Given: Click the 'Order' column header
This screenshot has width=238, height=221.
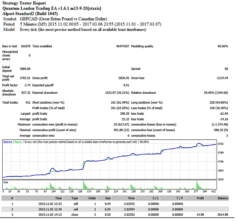Looking at the screenshot, I should [88, 198].
